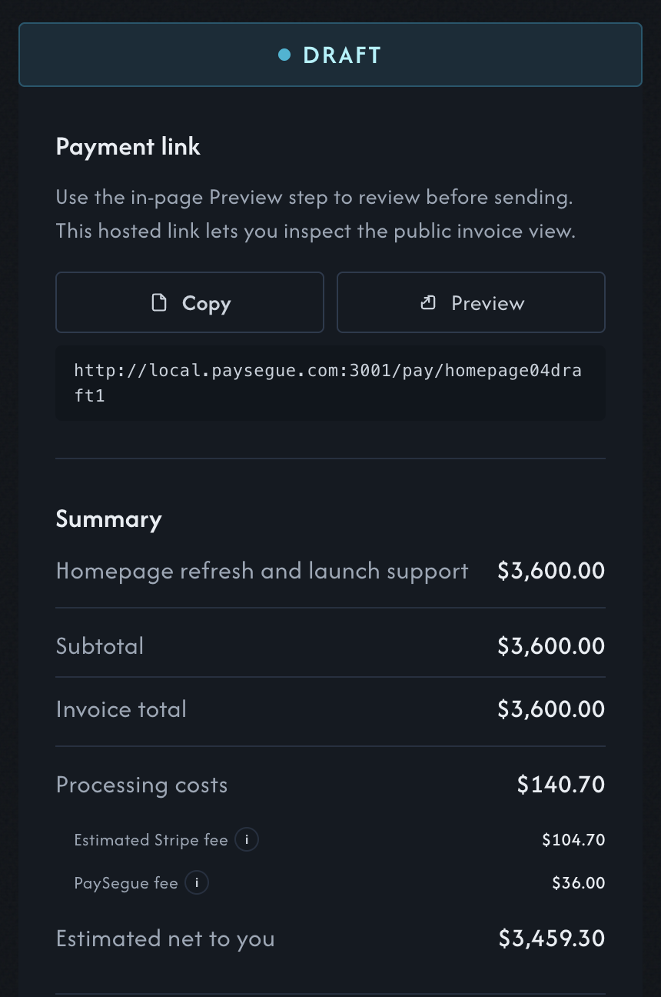
Task: Click the external-link icon on the Preview button
Action: coord(428,302)
